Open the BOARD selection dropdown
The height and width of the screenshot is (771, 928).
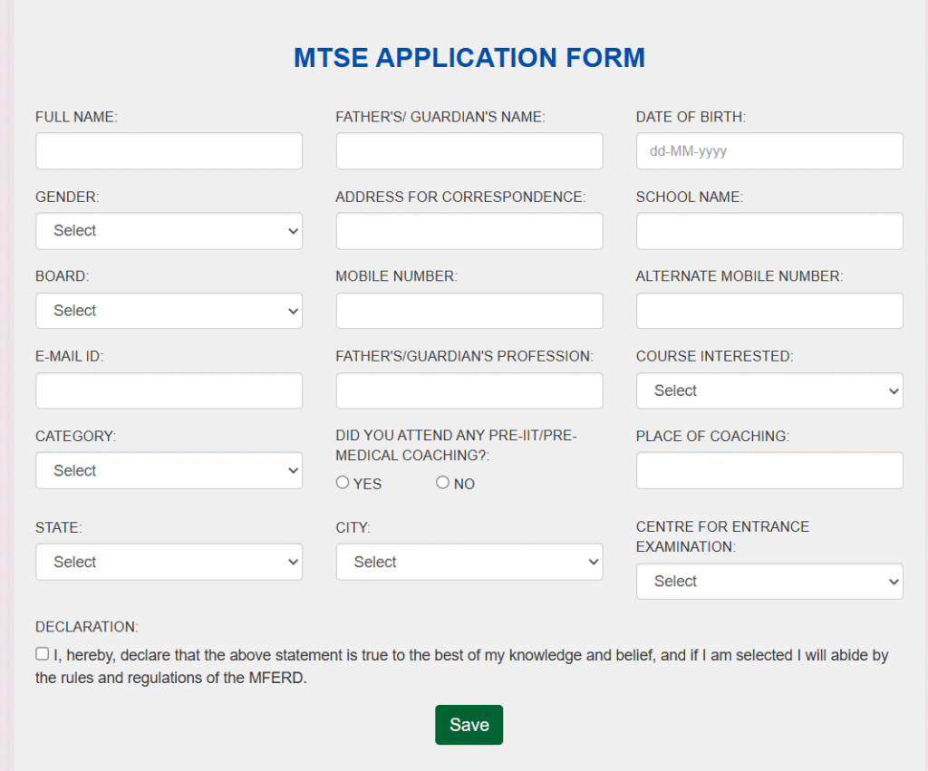pyautogui.click(x=169, y=311)
